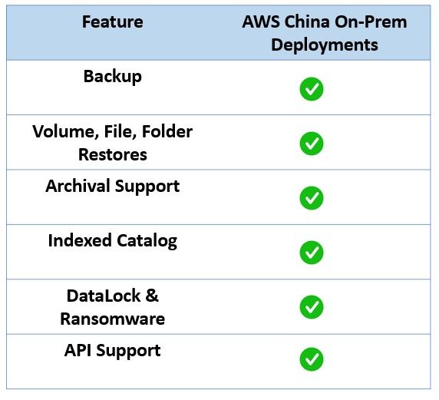
Task: Select the Feature column header
Action: tap(113, 21)
